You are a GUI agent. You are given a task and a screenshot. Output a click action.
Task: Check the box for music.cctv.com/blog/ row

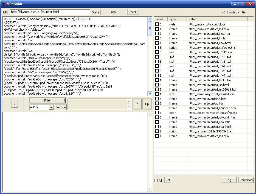[157, 24]
